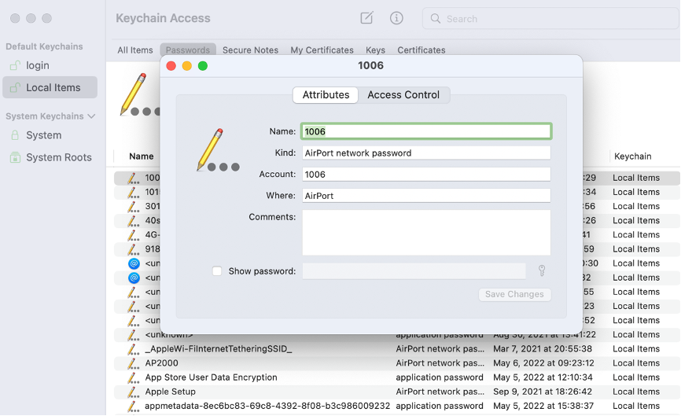Collapse the System Keychains section
681x416 pixels.
pos(91,116)
